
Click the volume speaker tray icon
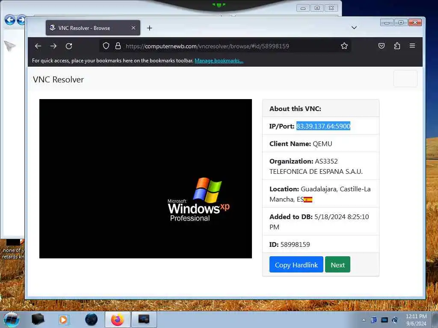(x=395, y=320)
